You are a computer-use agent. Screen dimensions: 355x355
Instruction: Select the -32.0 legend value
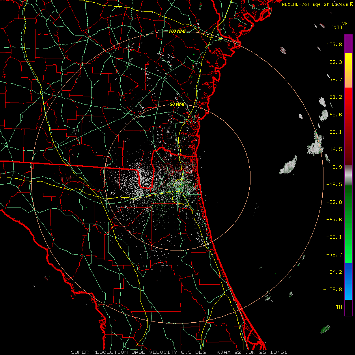[x=334, y=202]
